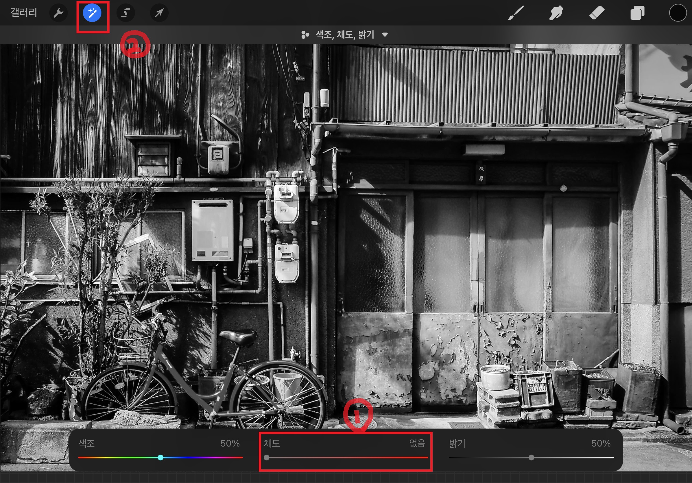Screen dimensions: 692x483
Task: Click the 색조, 채도, 밝기 title text
Action: tap(345, 35)
